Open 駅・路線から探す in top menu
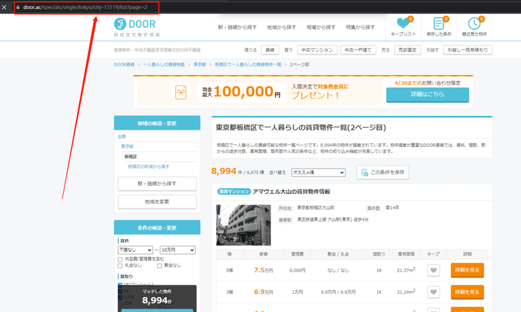 [237, 27]
